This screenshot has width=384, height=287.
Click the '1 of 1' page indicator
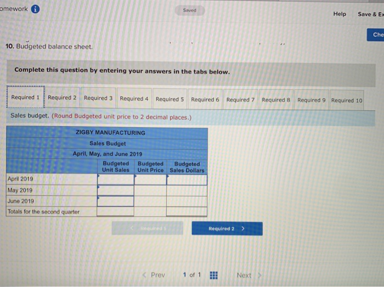(x=192, y=275)
